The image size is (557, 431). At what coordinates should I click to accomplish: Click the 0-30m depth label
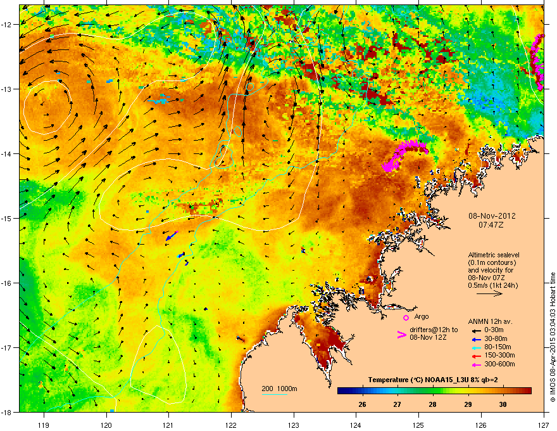click(494, 330)
